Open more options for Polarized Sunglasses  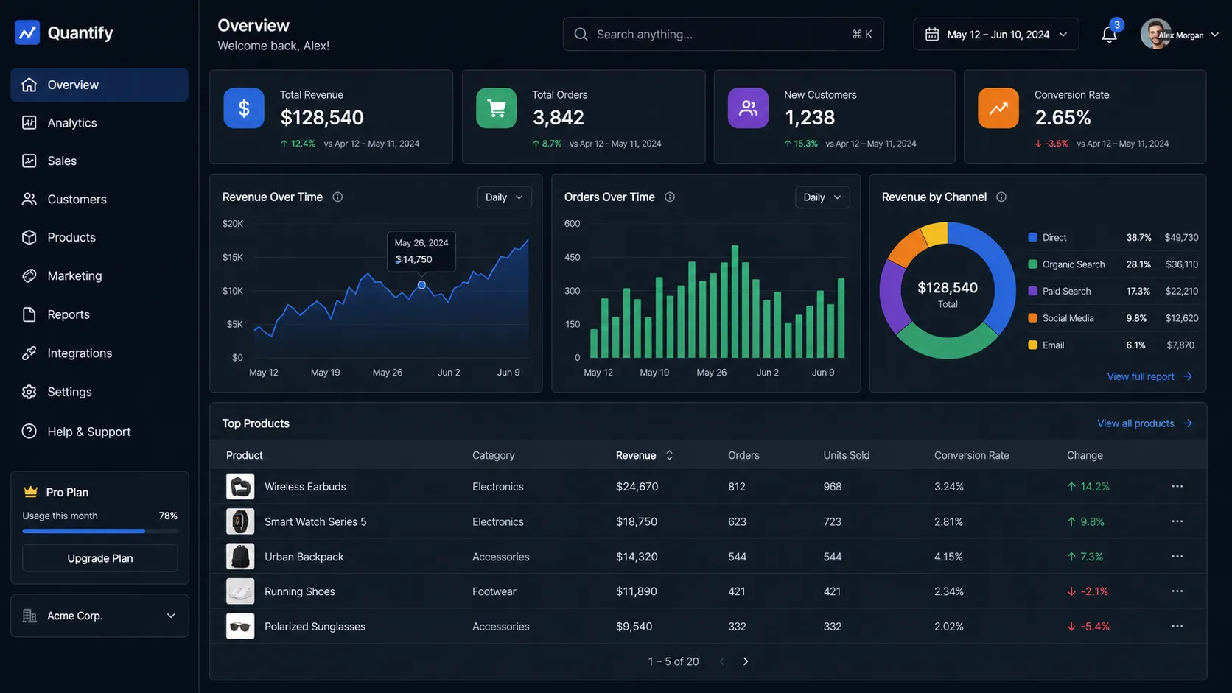pos(1177,626)
